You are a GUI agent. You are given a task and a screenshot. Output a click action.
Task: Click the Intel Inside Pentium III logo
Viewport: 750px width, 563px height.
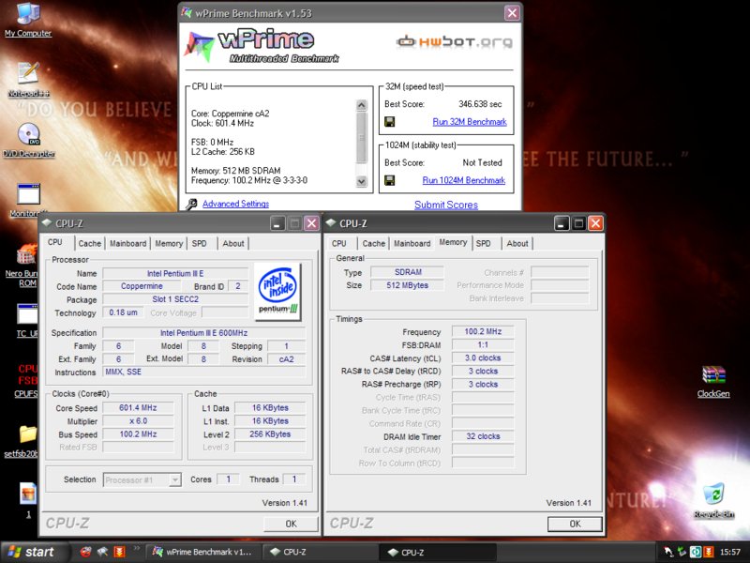point(277,291)
